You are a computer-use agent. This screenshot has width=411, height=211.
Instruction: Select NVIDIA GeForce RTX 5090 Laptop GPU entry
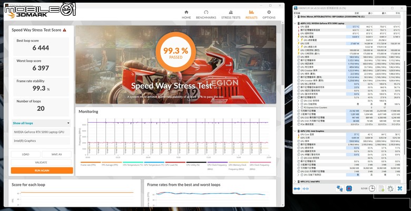point(41,132)
